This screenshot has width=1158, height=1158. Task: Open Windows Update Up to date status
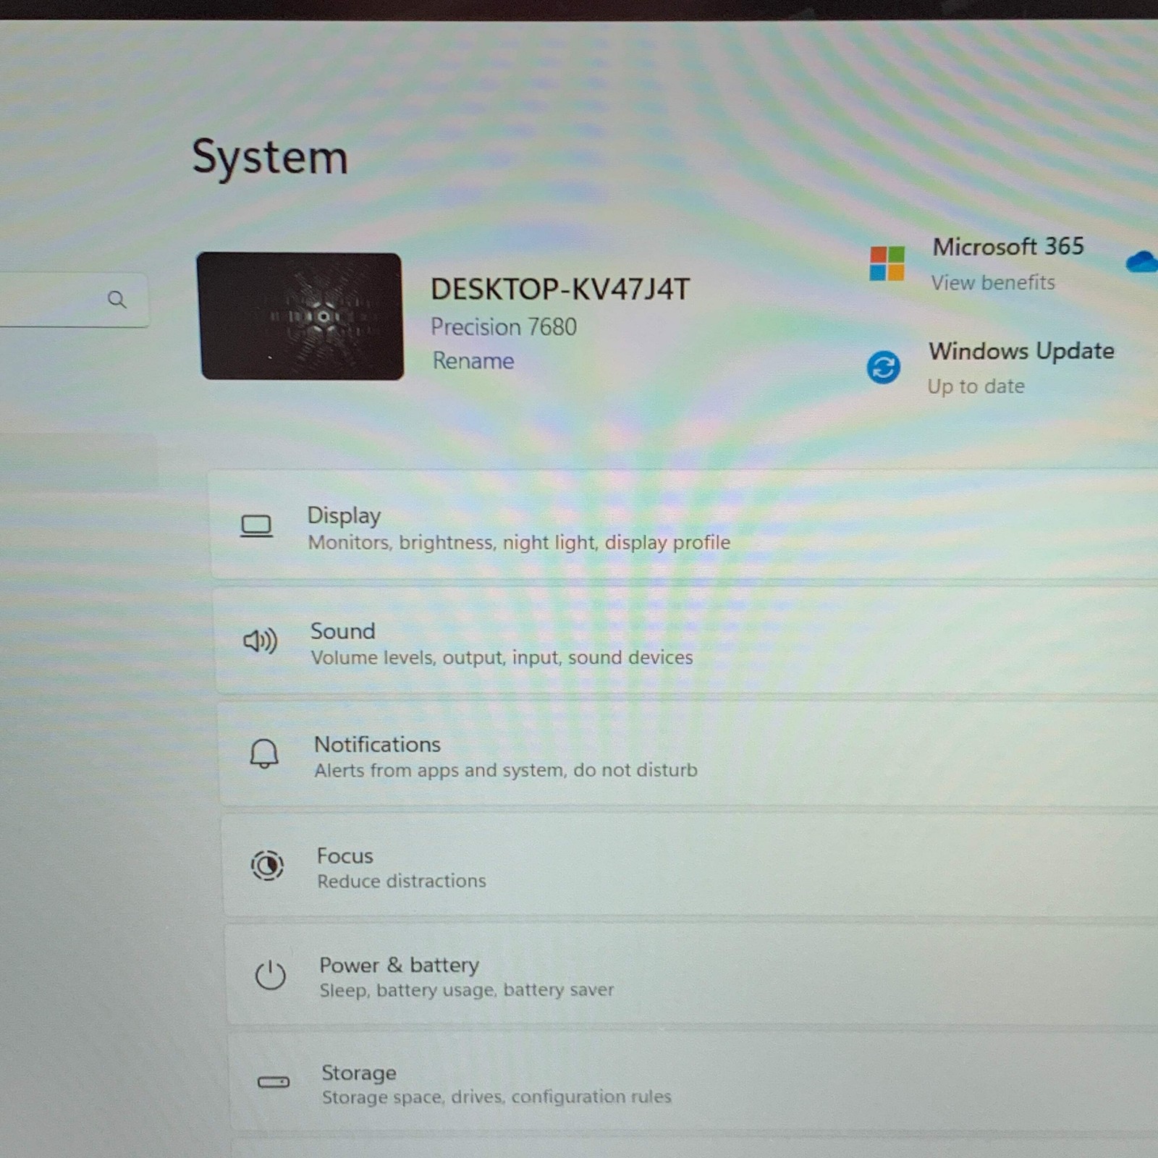click(x=976, y=386)
